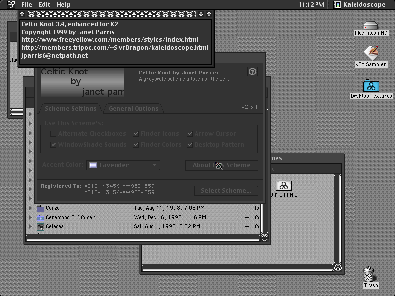Select the Cetacea folder icon
Screen dimensions: 395x296
coord(40,227)
